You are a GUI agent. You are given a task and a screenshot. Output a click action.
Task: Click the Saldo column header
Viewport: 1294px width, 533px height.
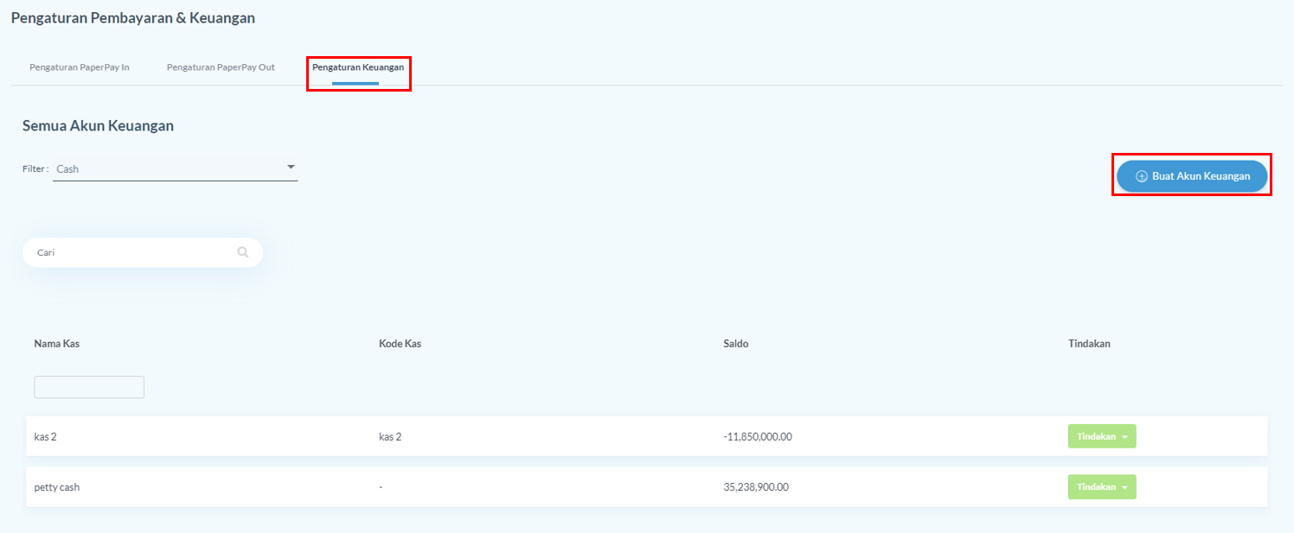coord(736,344)
